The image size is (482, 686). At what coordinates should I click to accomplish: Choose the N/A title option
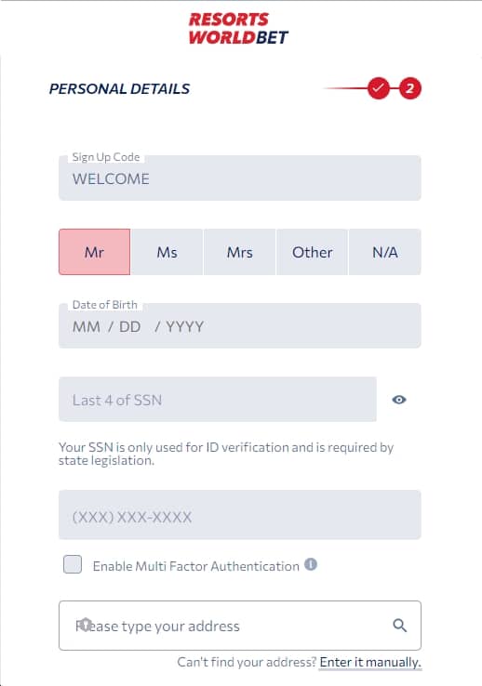(385, 252)
